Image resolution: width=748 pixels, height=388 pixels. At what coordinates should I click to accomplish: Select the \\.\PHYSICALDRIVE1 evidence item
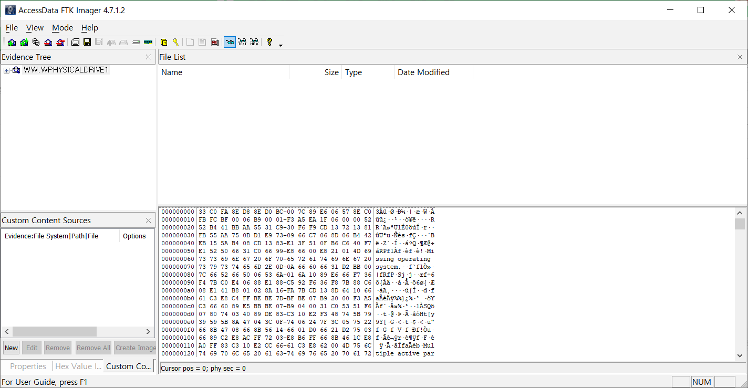pyautogui.click(x=66, y=70)
